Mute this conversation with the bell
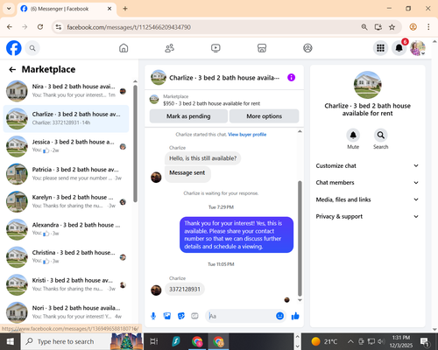438x350 pixels. pyautogui.click(x=353, y=136)
